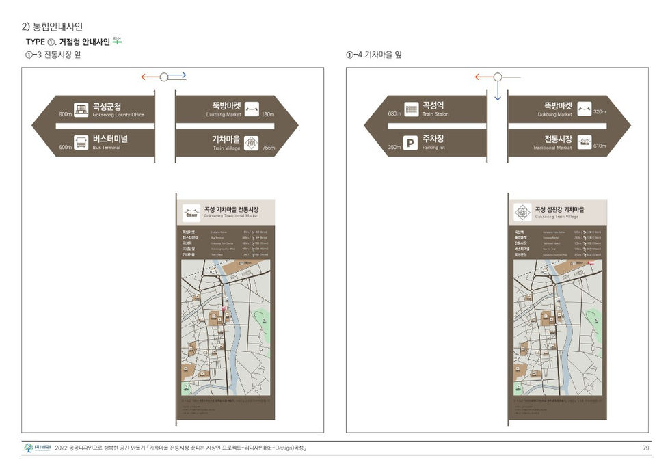This screenshot has height=473, width=670.
Task: Click the Train Station icon beside 680m
Action: tap(411, 109)
